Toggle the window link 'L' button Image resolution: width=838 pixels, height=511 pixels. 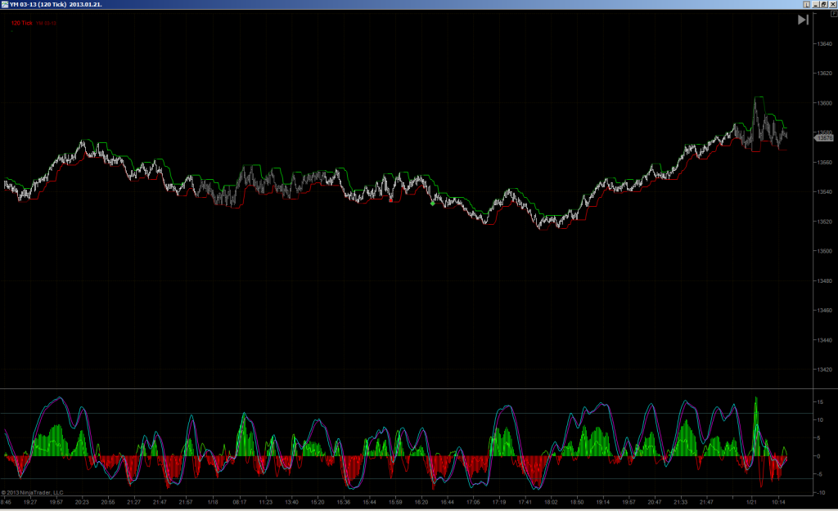[806, 4]
